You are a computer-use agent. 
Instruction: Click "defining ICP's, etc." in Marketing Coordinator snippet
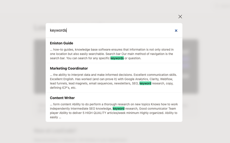pos(63,88)
